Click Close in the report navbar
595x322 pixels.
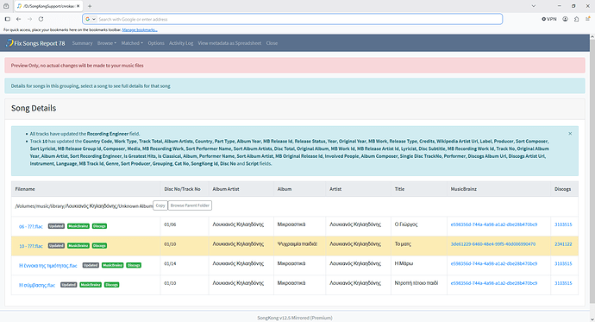(272, 43)
